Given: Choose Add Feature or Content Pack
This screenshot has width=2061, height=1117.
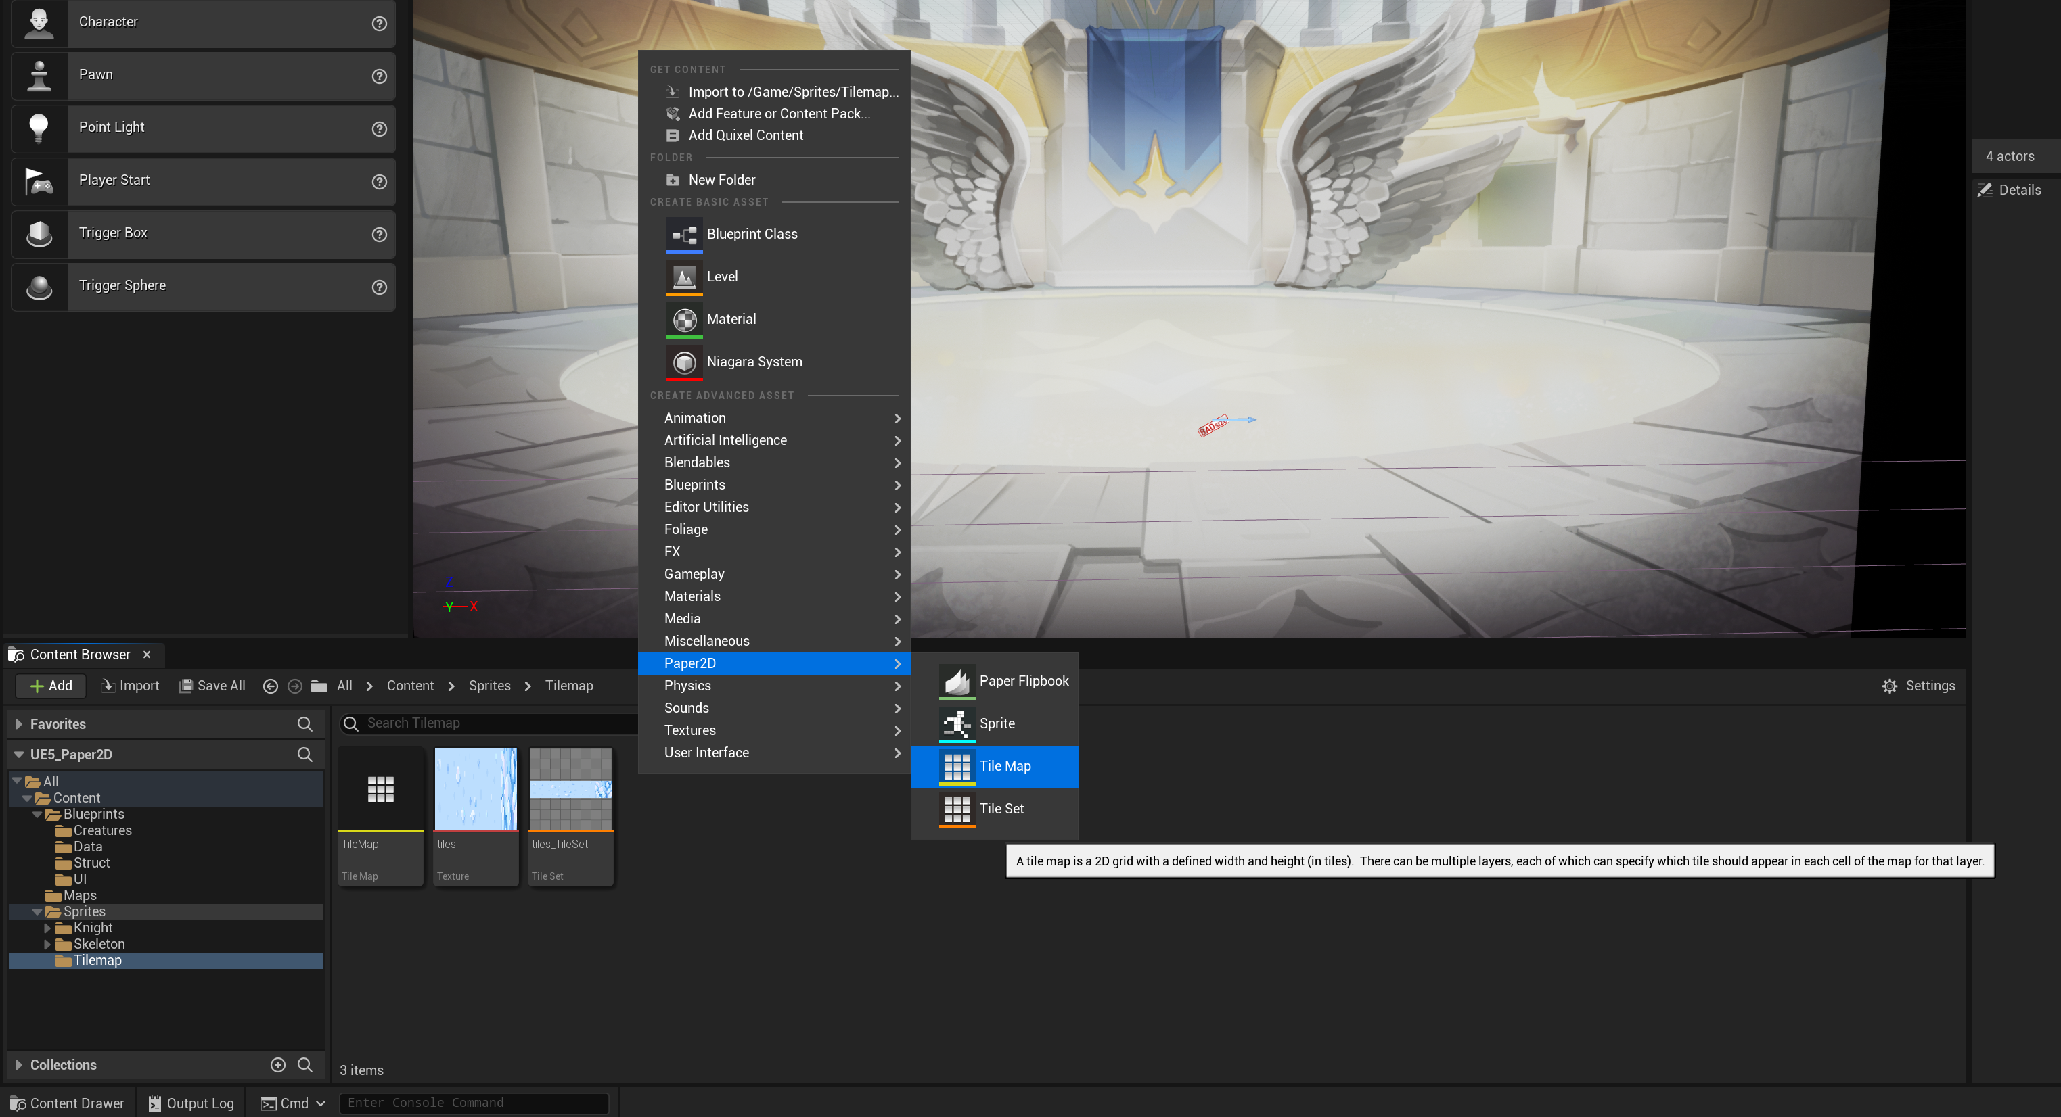Looking at the screenshot, I should click(x=775, y=114).
